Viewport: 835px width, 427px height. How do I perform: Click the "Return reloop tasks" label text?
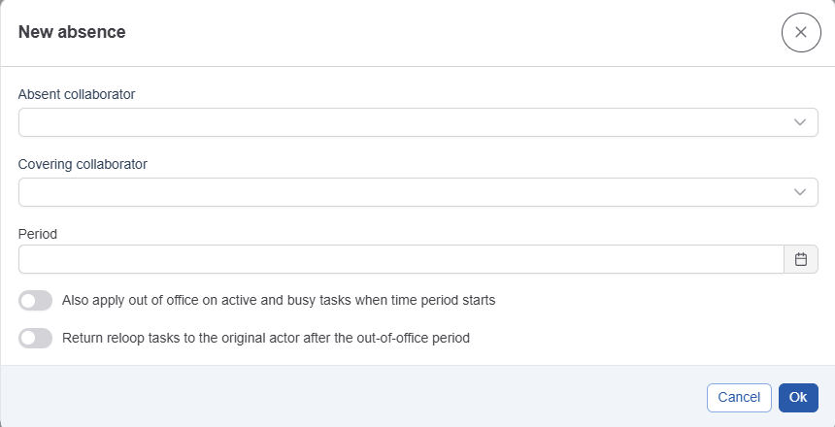(266, 339)
